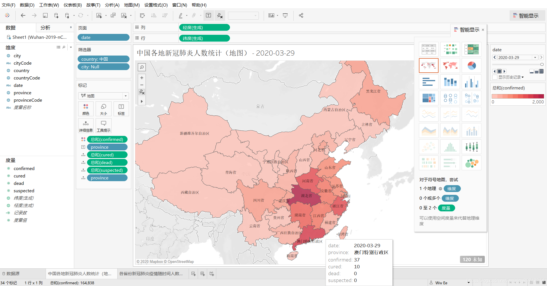Play forward the date page animation
This screenshot has height=286, width=547.
(504, 71)
